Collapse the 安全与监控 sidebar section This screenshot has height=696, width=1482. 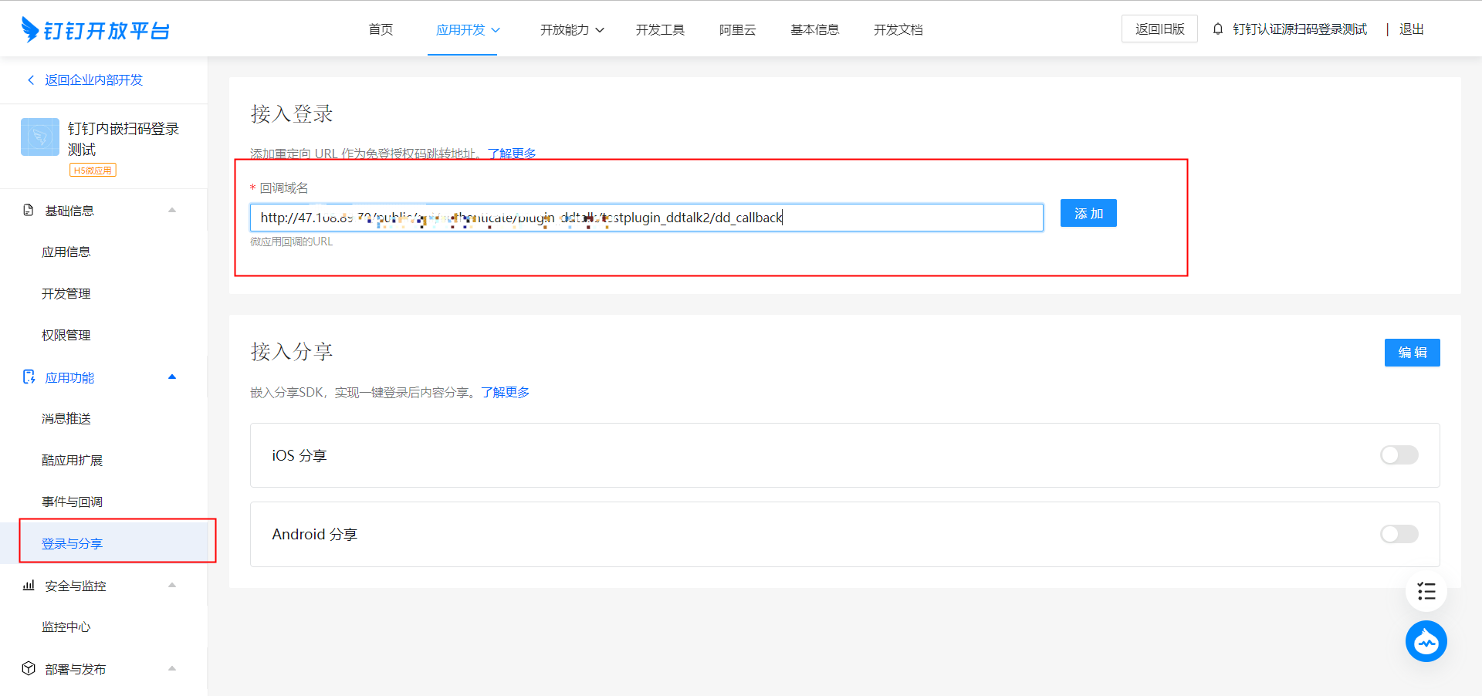172,586
